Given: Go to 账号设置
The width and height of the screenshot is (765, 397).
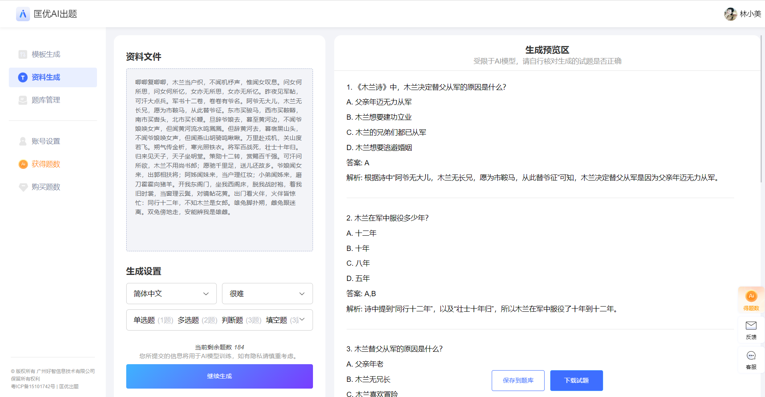Looking at the screenshot, I should 53,141.
